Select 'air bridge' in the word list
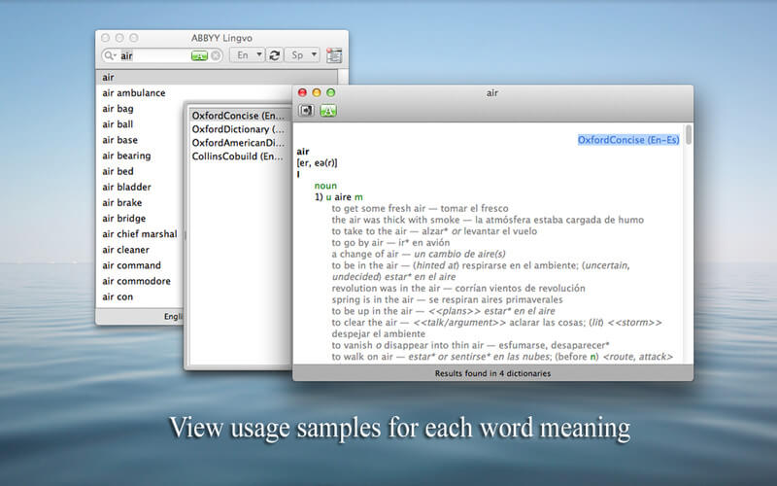Screen dimensions: 777x486 click(124, 218)
